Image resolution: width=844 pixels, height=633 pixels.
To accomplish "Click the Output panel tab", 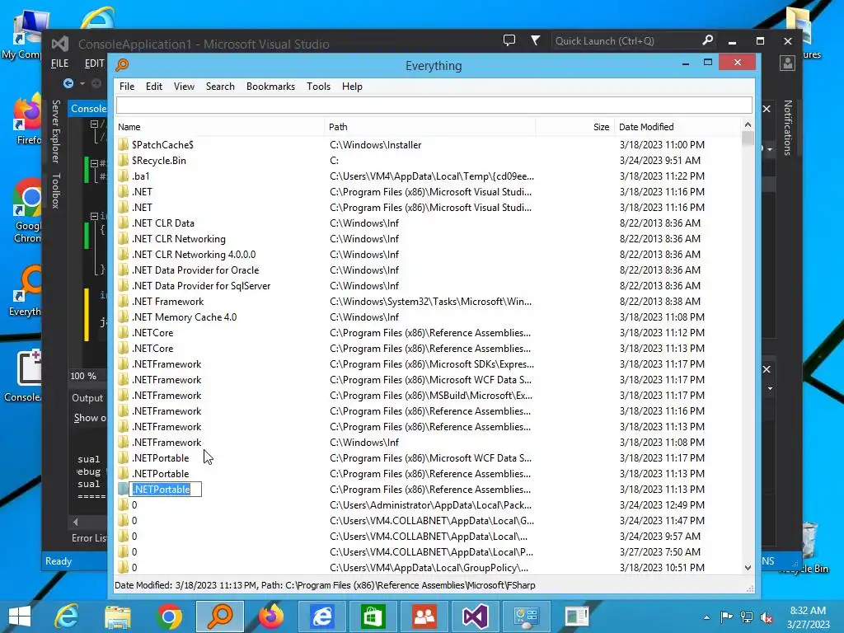I will click(87, 398).
